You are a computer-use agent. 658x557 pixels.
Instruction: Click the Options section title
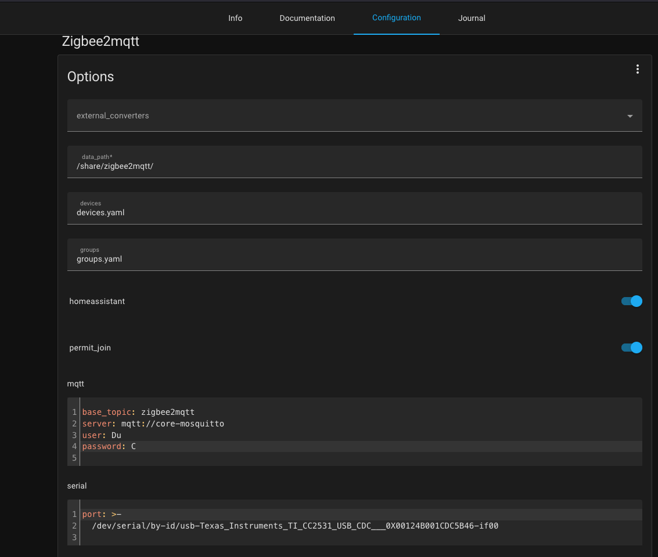pyautogui.click(x=91, y=77)
